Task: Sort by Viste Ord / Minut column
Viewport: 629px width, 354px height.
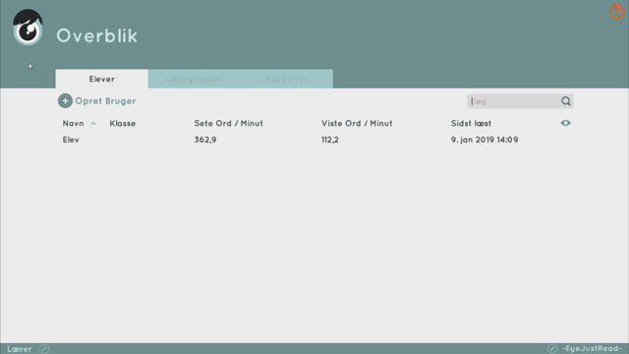Action: coord(357,123)
